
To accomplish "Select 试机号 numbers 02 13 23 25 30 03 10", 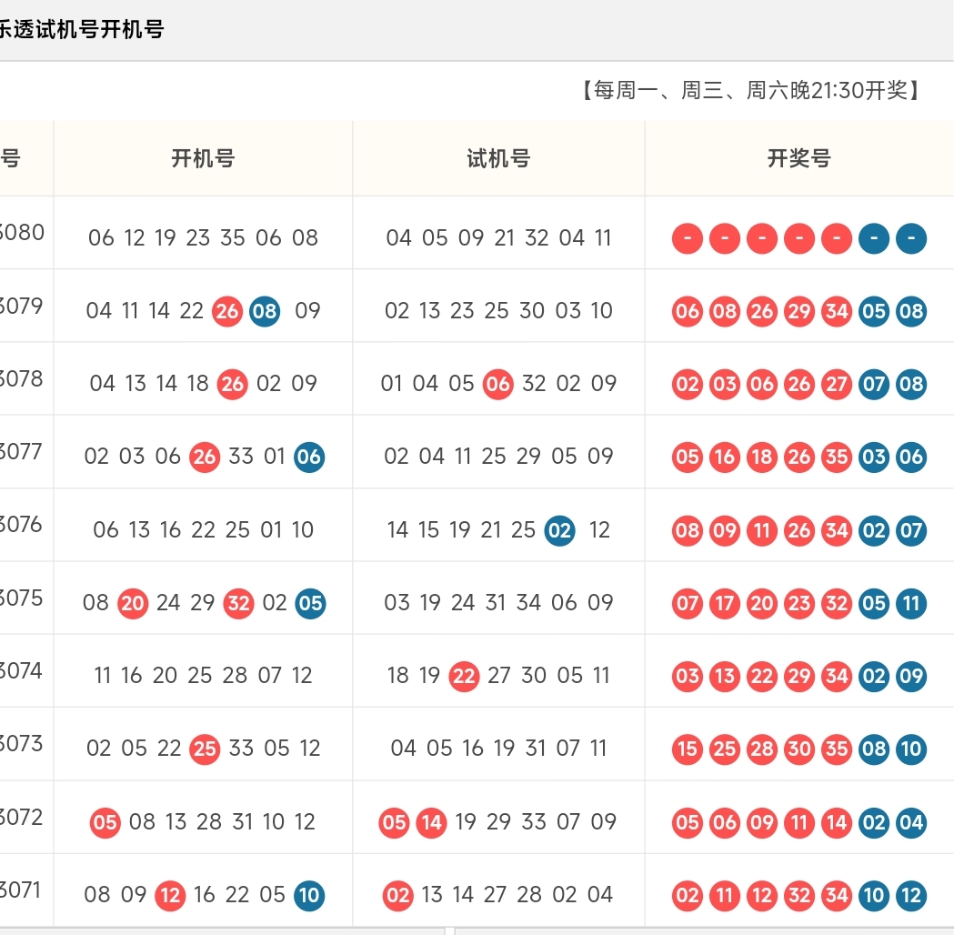I will coord(498,311).
